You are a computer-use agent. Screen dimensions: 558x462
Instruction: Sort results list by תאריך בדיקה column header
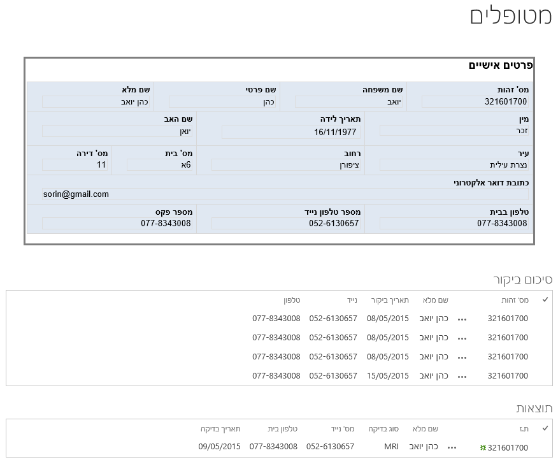220,429
